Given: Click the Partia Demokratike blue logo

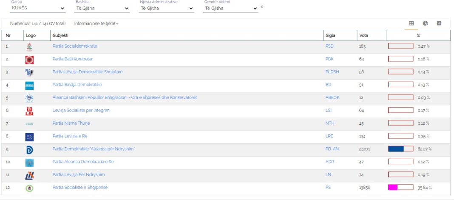Looking at the screenshot, I should tap(29, 150).
